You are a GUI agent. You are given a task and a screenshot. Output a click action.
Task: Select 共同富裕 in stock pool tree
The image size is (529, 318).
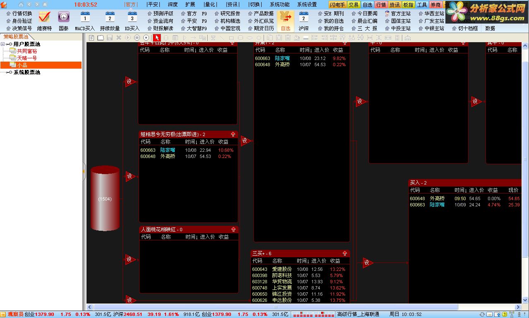(27, 51)
